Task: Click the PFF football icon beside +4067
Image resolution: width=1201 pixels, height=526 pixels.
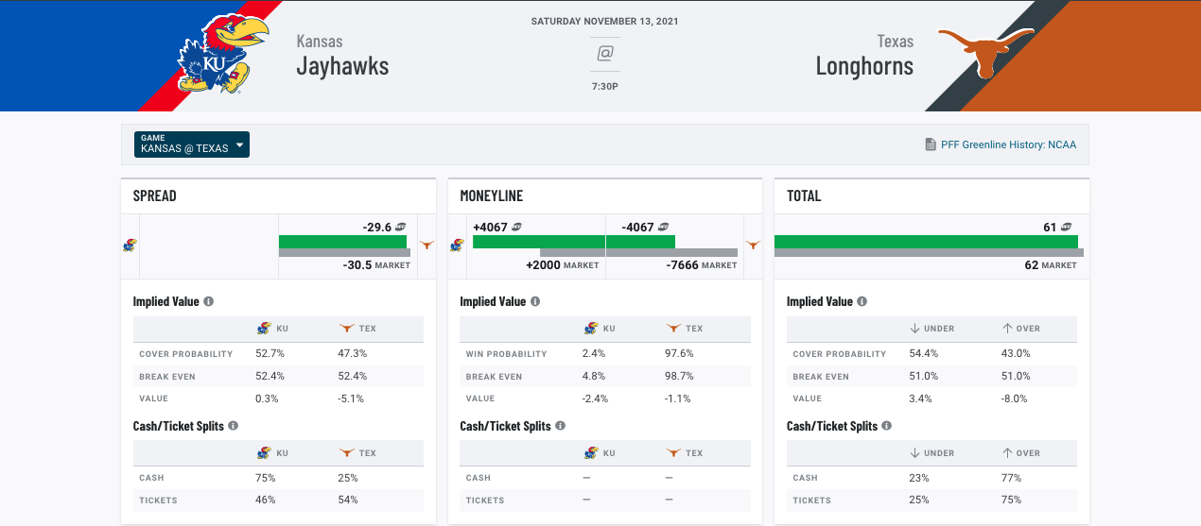Action: tap(517, 227)
